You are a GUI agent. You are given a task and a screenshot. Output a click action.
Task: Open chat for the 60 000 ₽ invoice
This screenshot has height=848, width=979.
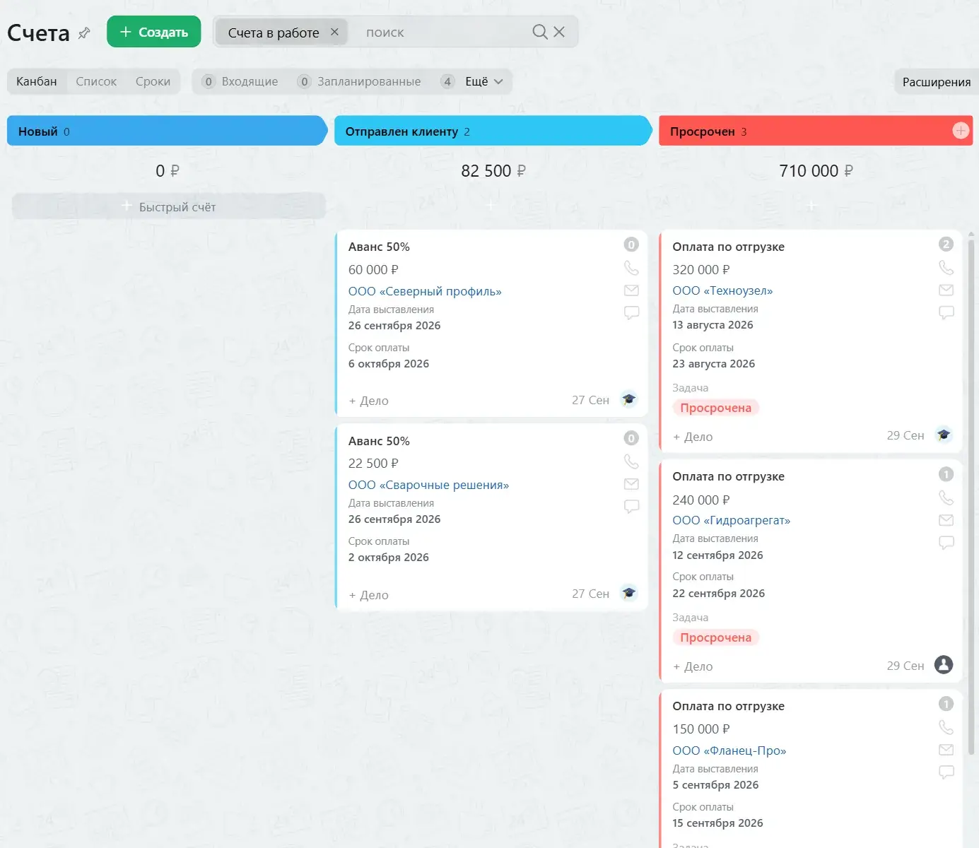[x=631, y=312]
